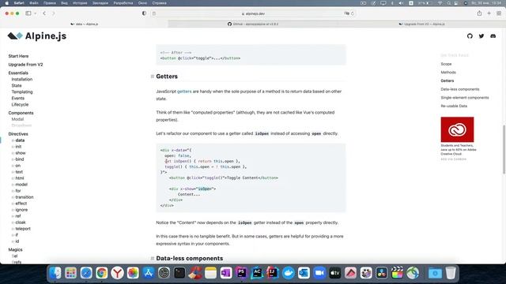Image resolution: width=506 pixels, height=284 pixels.
Task: Click the Safari share icon
Action: 479,13
